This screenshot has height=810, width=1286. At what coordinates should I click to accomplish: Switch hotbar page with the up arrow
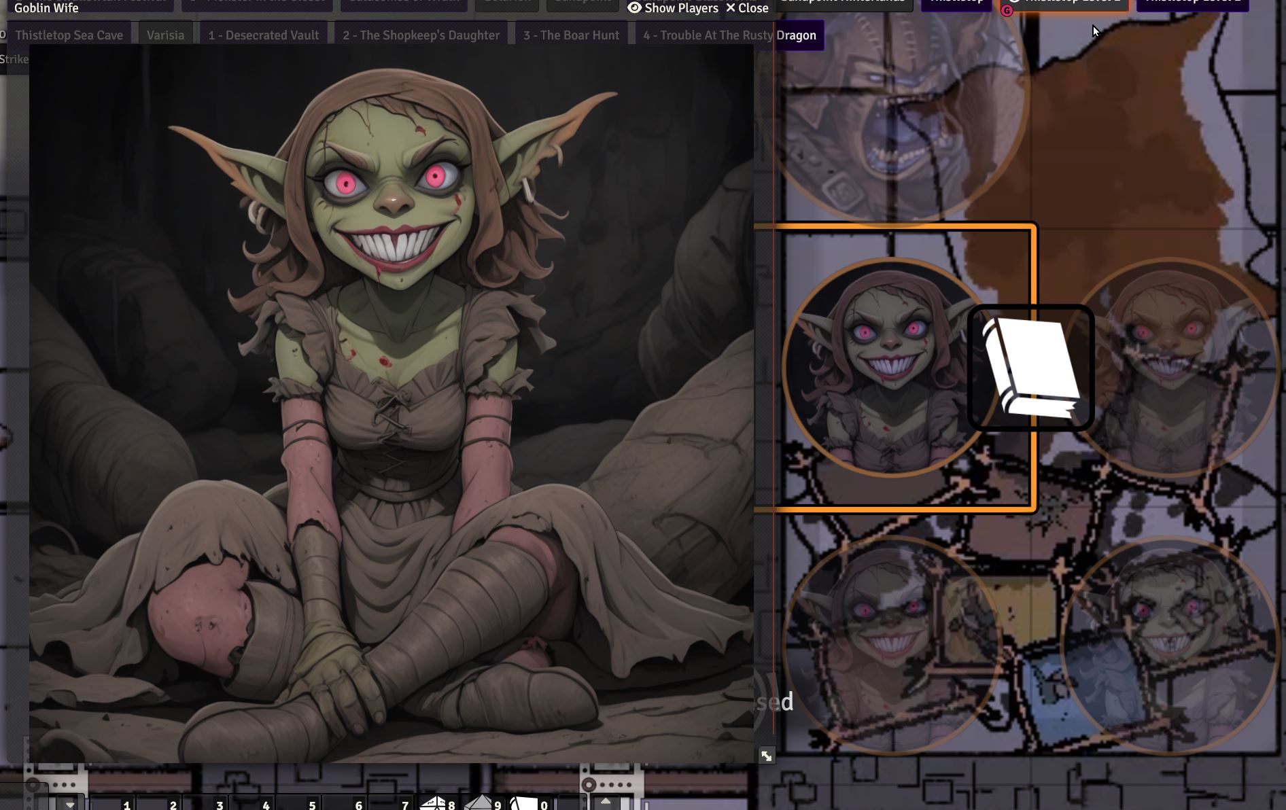pos(606,802)
